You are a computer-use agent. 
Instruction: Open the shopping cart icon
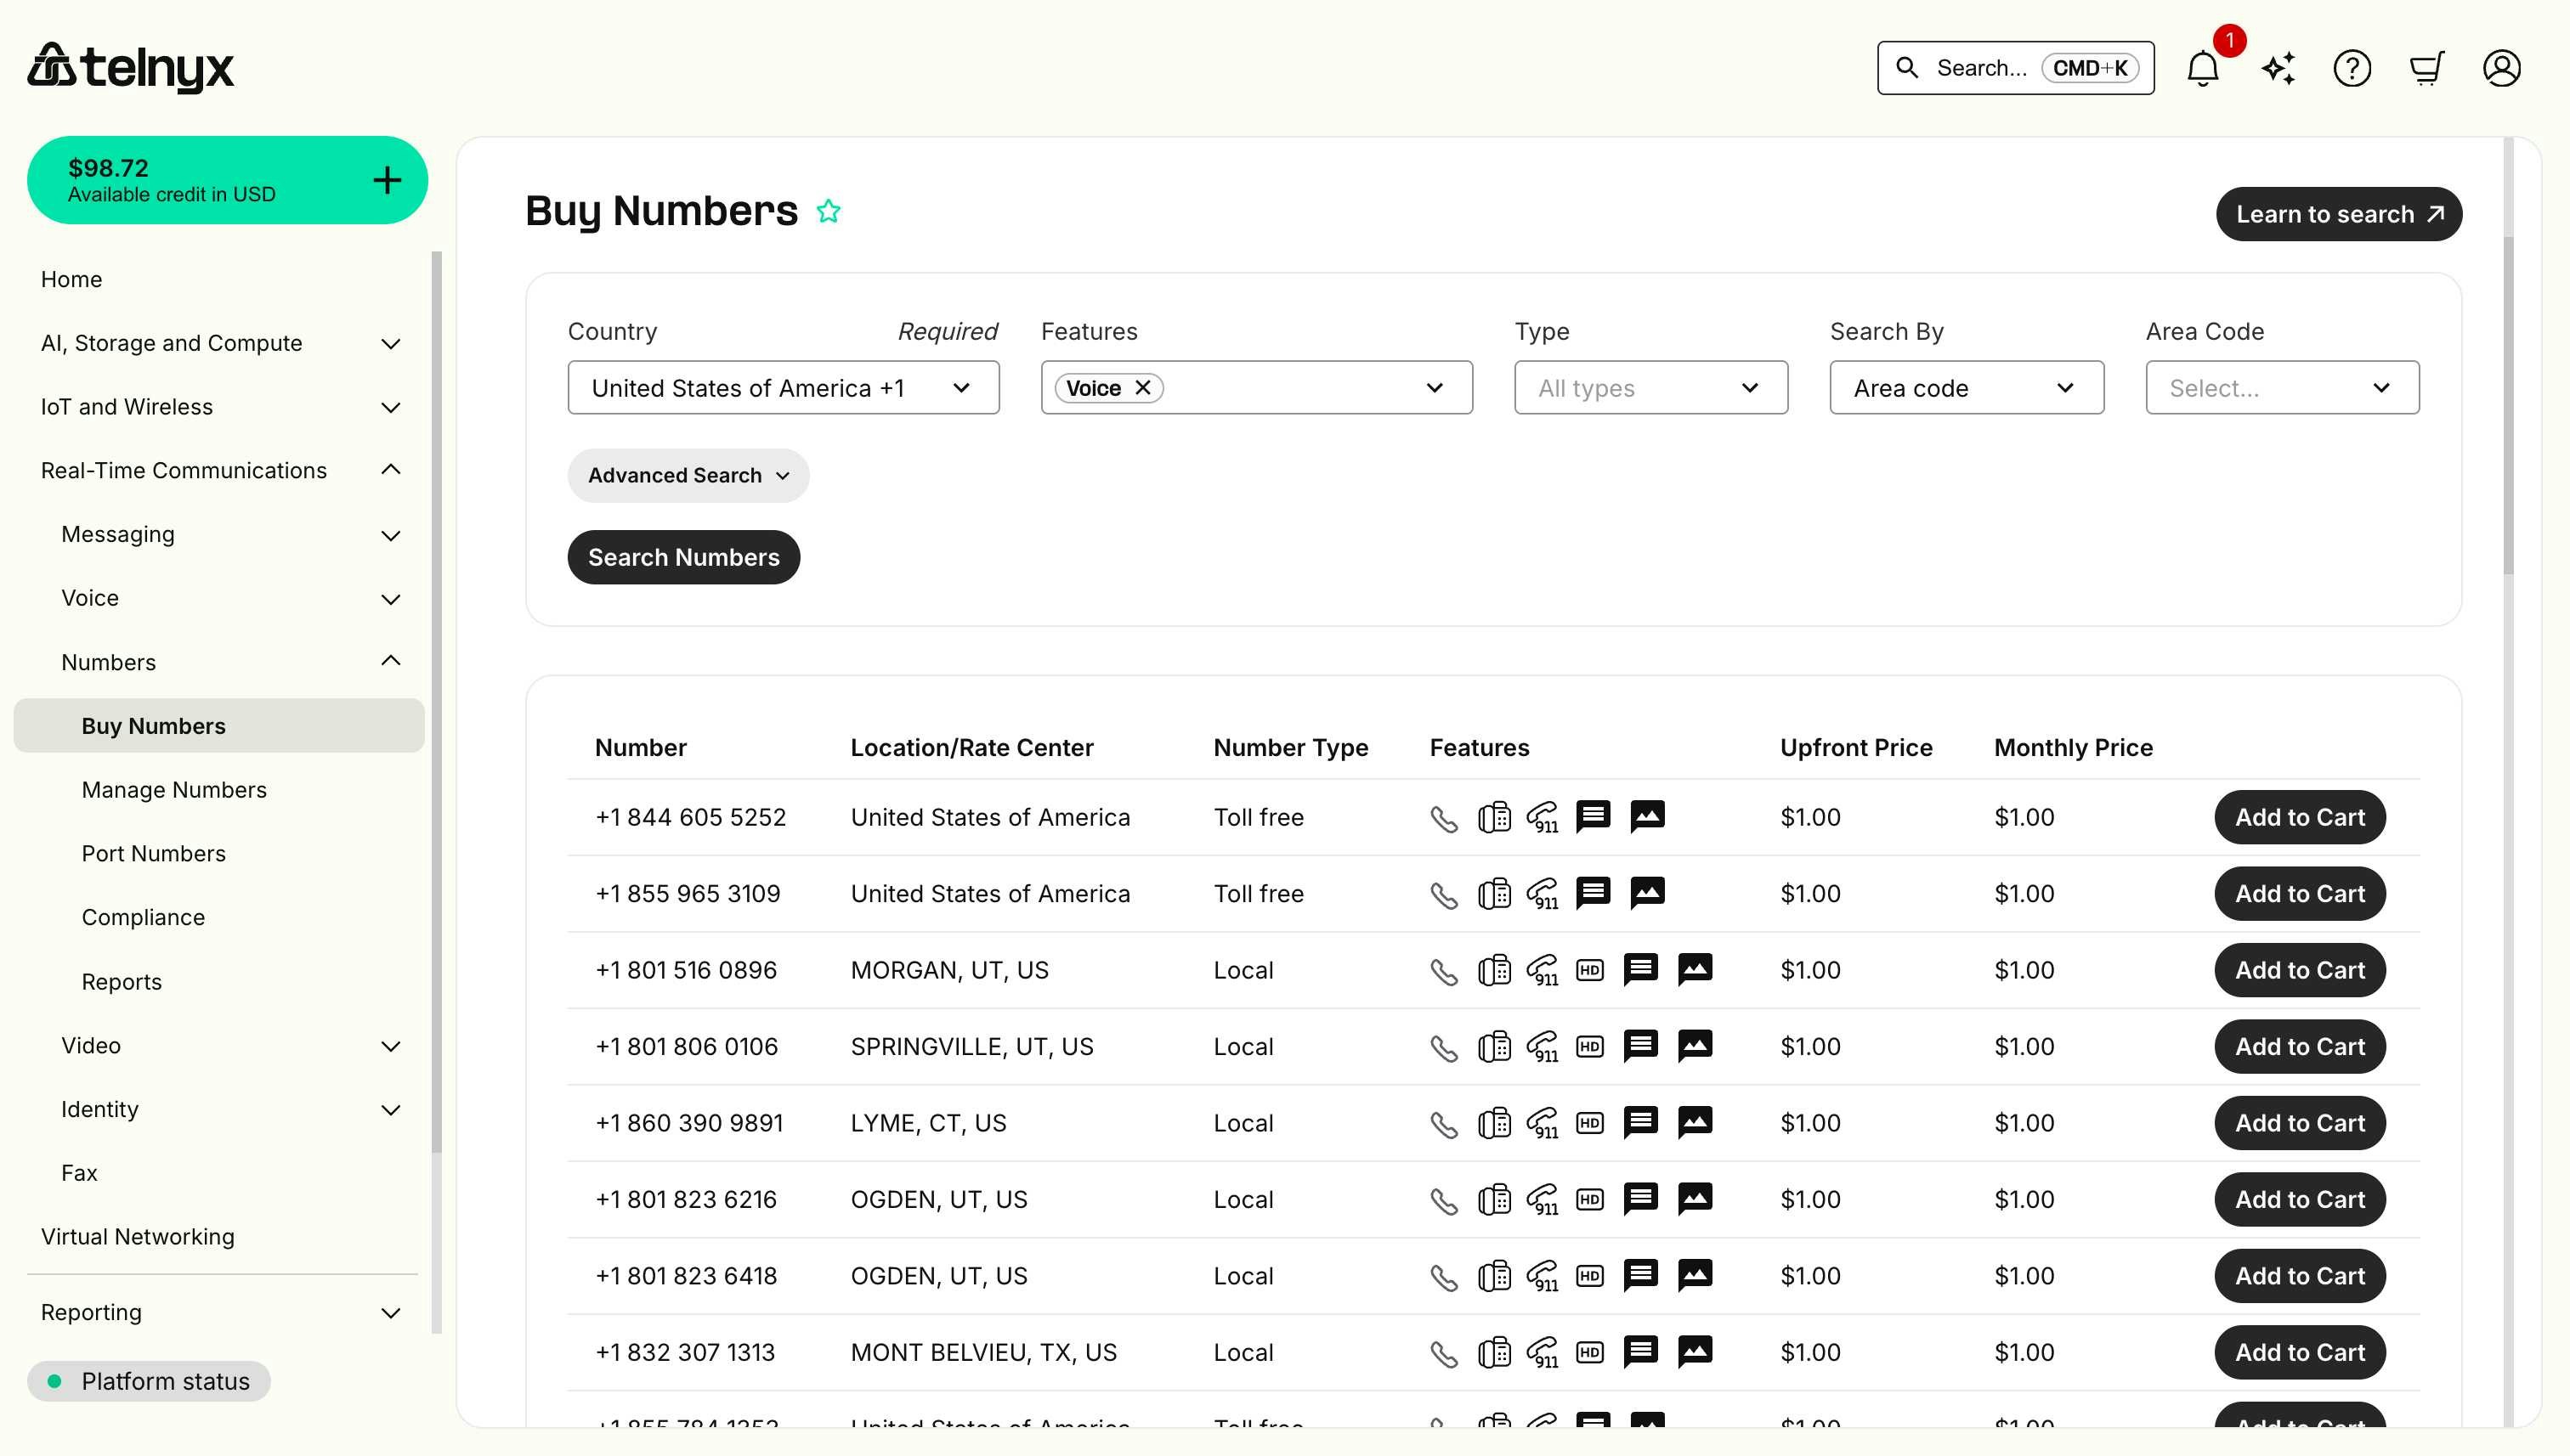2427,67
